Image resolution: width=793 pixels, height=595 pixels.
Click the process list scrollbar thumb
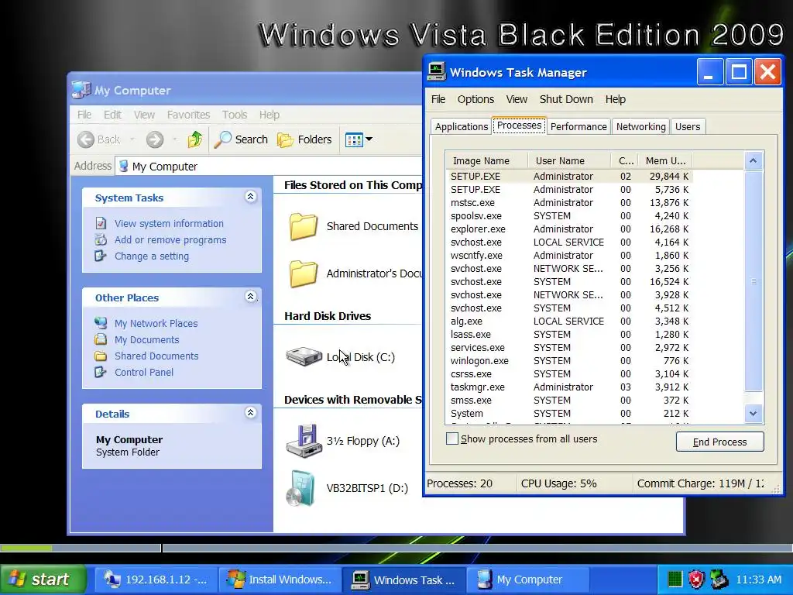(753, 280)
